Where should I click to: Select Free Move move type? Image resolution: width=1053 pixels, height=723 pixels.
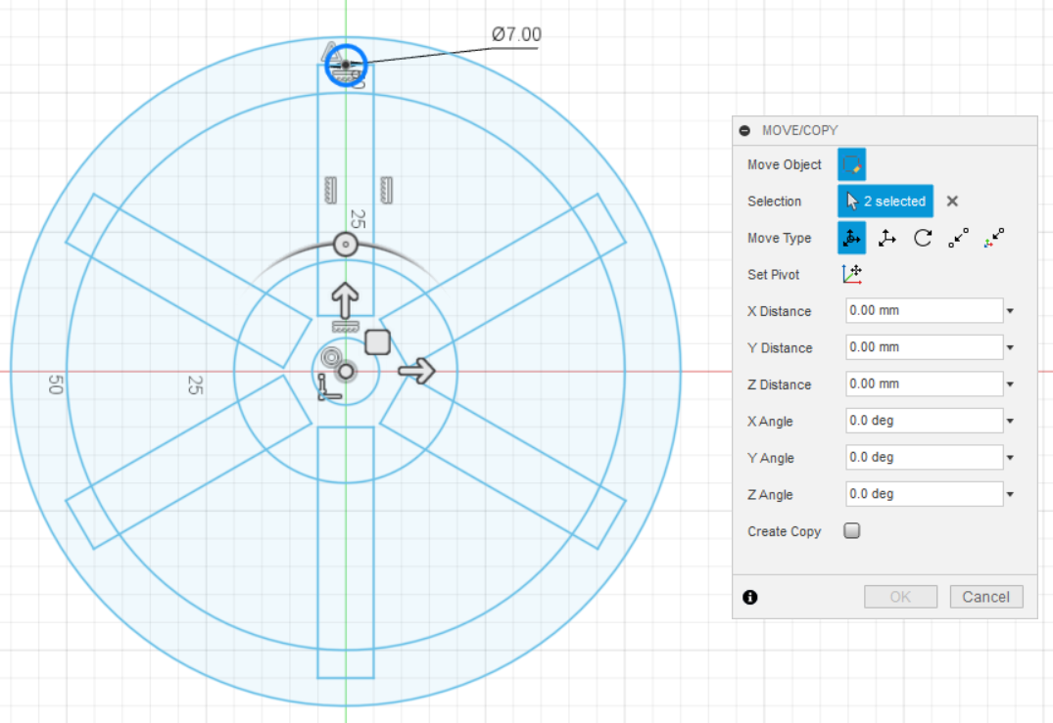point(851,238)
